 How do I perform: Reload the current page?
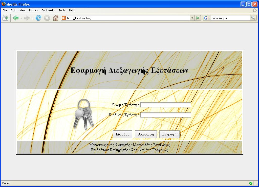pyautogui.click(x=38, y=18)
